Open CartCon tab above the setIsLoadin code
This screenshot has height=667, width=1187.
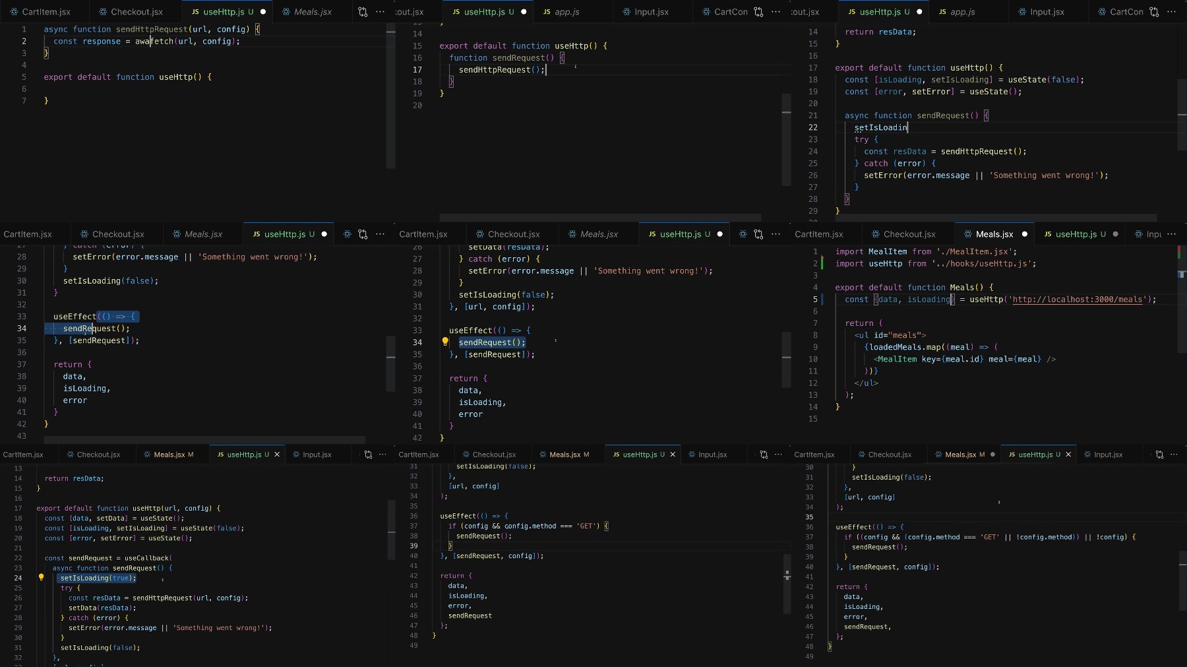point(1126,12)
